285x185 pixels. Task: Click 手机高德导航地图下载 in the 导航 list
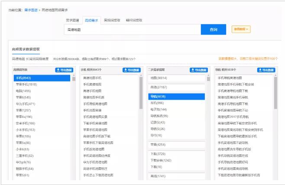[233, 91]
